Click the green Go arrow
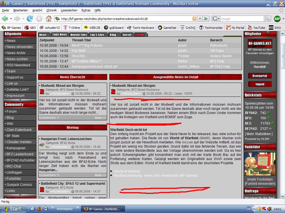The height and width of the screenshot is (213, 285). click(206, 19)
